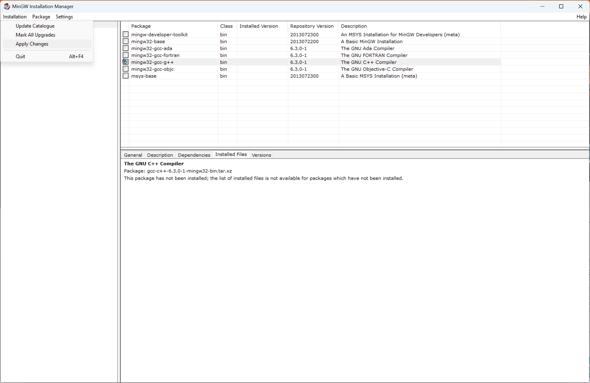Screen dimensions: 590x383
Task: Open the Settings menu
Action: 64,17
